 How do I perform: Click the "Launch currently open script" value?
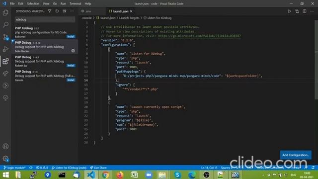157,107
